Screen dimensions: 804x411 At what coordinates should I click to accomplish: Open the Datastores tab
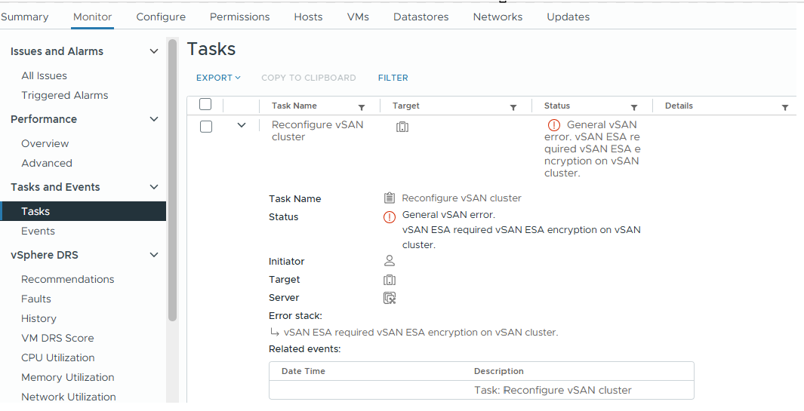point(421,17)
